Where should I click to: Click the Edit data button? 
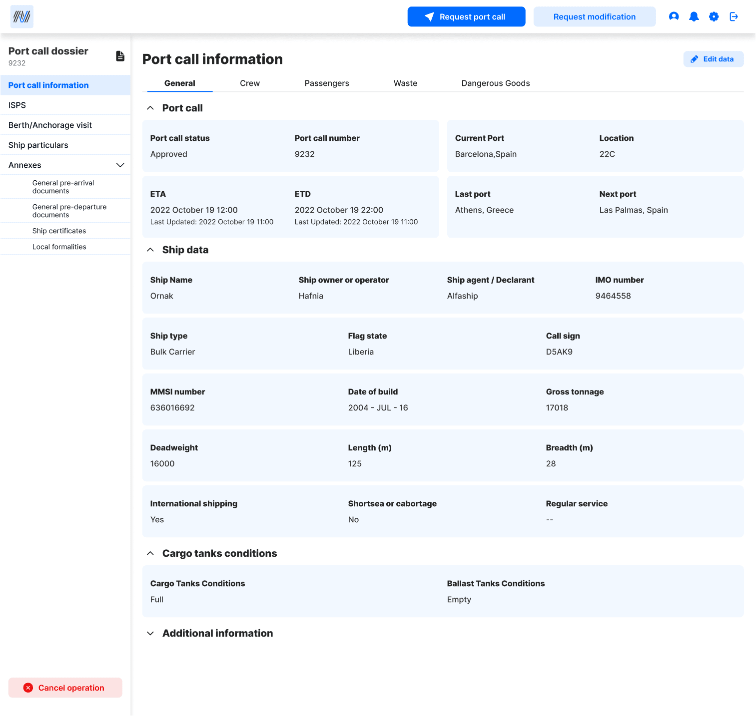click(x=714, y=59)
